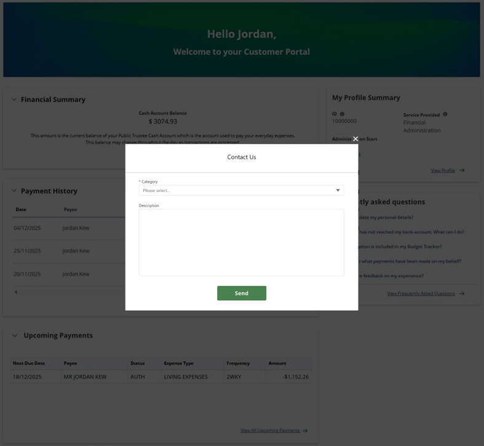
Task: Click the 10000000 ID value
Action: click(x=344, y=121)
